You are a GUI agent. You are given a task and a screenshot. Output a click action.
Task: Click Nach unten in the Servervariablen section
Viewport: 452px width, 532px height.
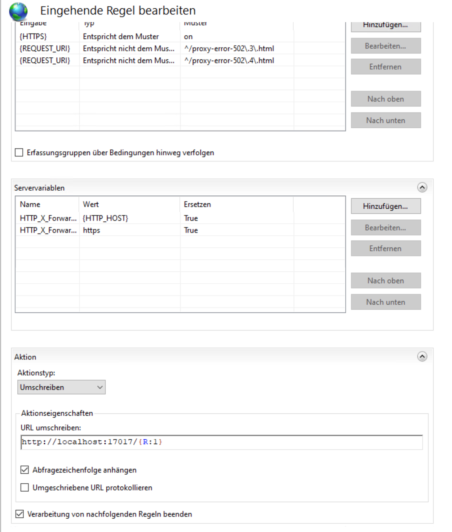385,302
